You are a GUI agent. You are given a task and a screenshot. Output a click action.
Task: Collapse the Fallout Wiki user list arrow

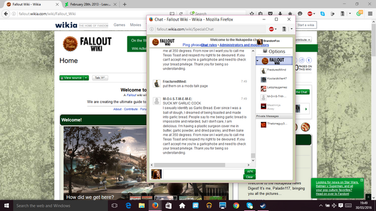pos(257,61)
